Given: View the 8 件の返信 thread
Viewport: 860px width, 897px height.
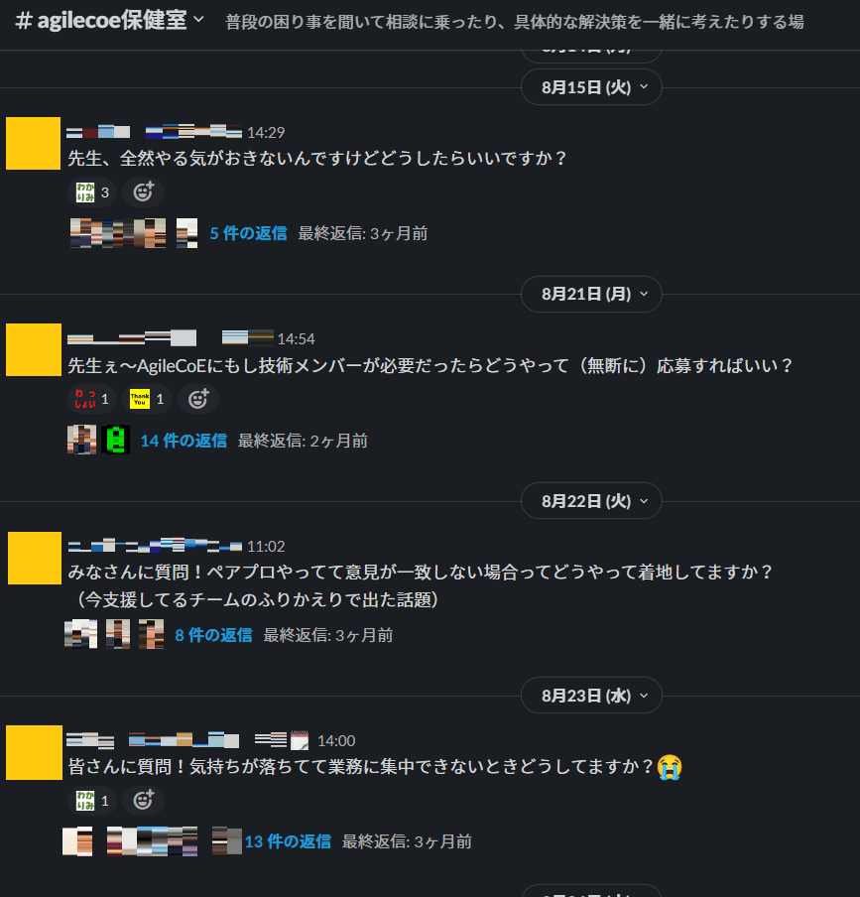Looking at the screenshot, I should pos(213,636).
